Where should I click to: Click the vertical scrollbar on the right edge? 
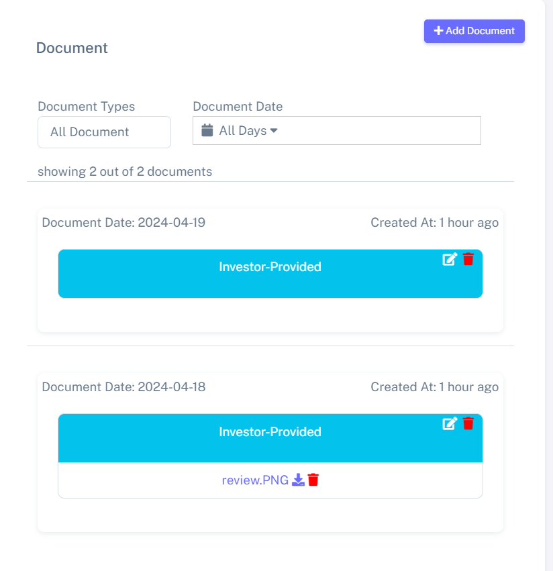coord(548,285)
